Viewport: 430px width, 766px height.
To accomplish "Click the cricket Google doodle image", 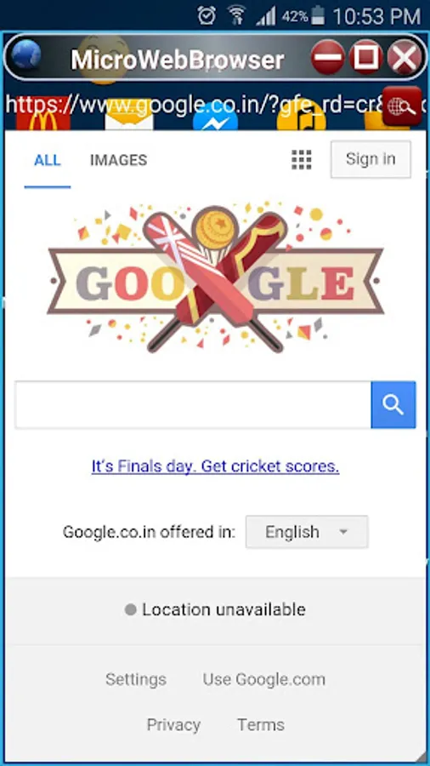I will [x=214, y=277].
